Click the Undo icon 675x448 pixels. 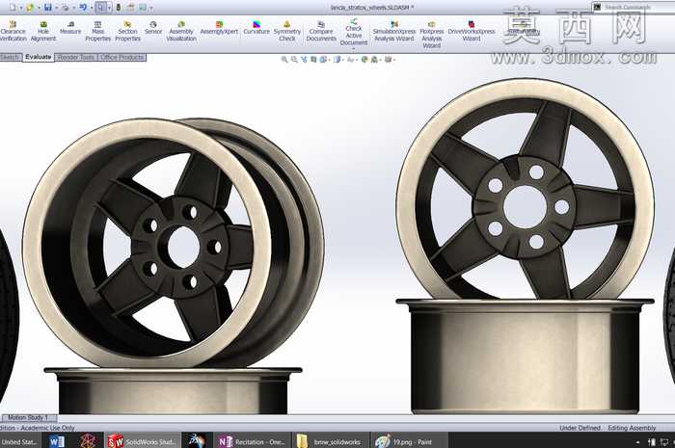[x=83, y=8]
